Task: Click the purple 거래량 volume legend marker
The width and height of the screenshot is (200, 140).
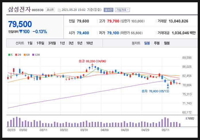Action: 186,118
